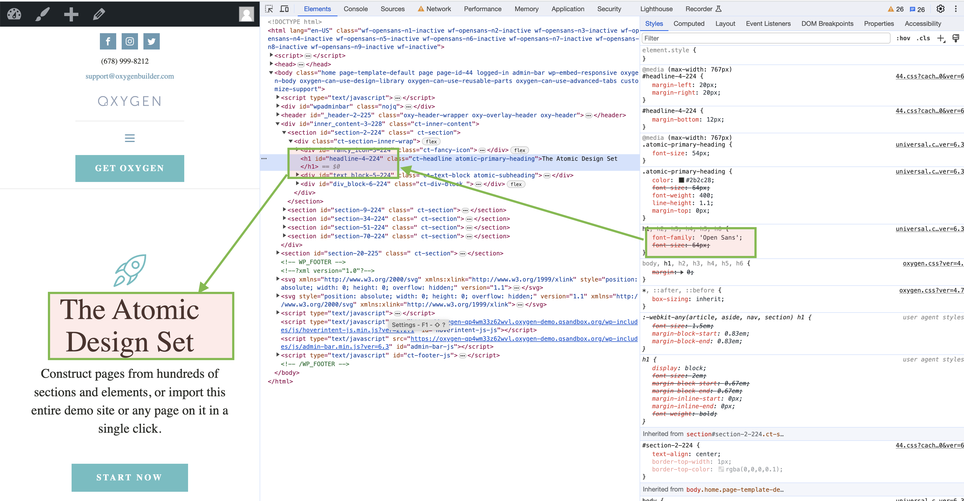
Task: Open the Twitter social icon
Action: click(x=151, y=41)
